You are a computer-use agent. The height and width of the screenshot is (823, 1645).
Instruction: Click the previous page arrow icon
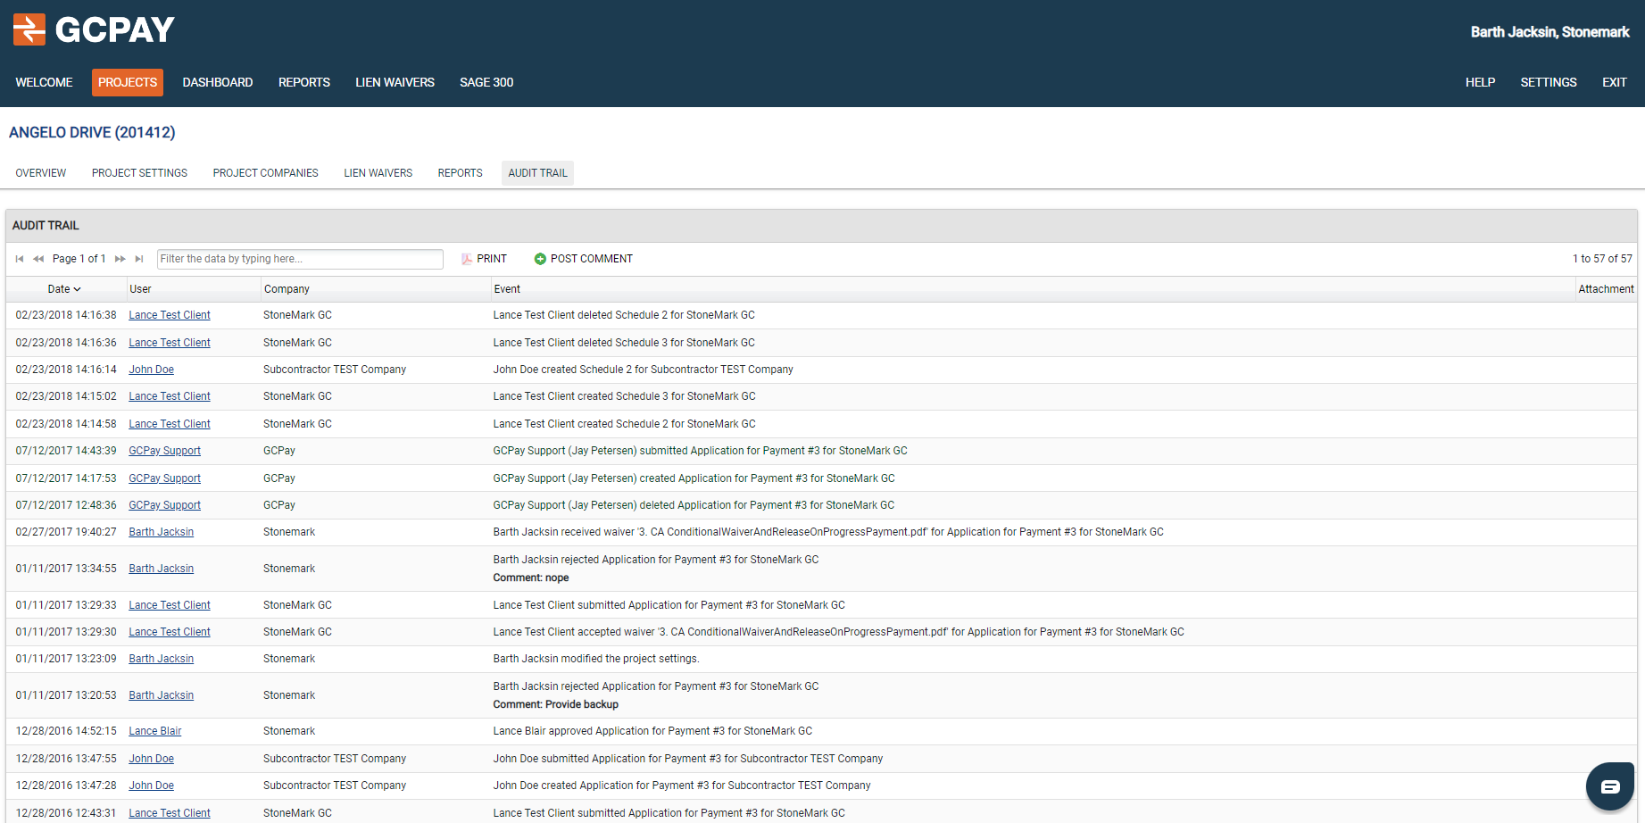tap(38, 259)
